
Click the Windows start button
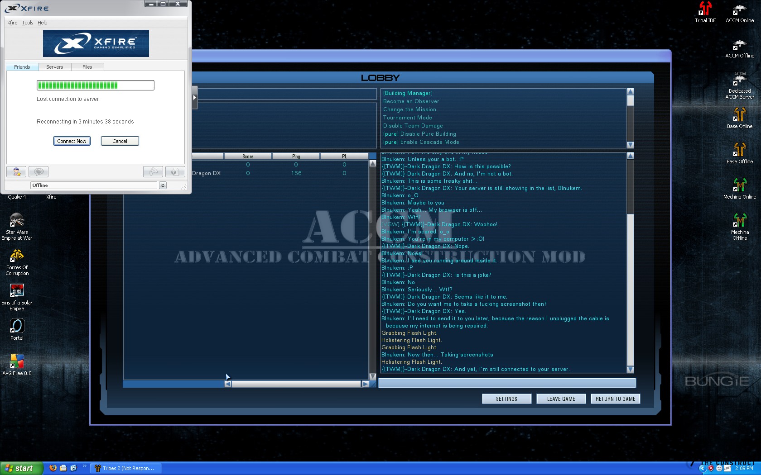pyautogui.click(x=21, y=468)
